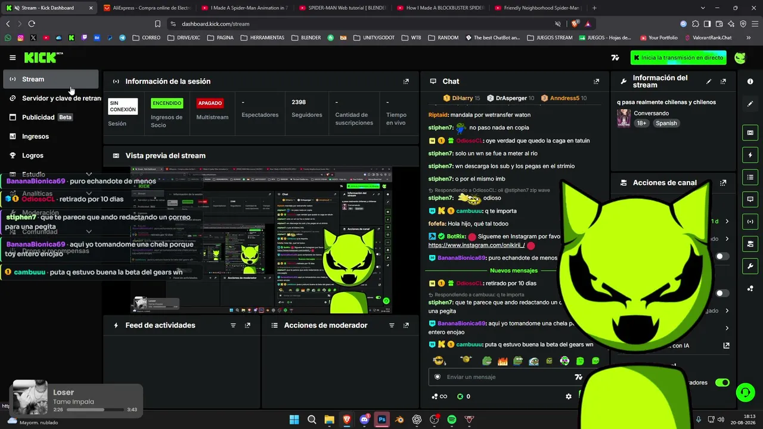Select Stream in the sidebar
The height and width of the screenshot is (429, 763).
[51, 79]
